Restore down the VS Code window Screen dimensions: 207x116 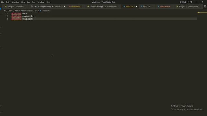click(202, 2)
